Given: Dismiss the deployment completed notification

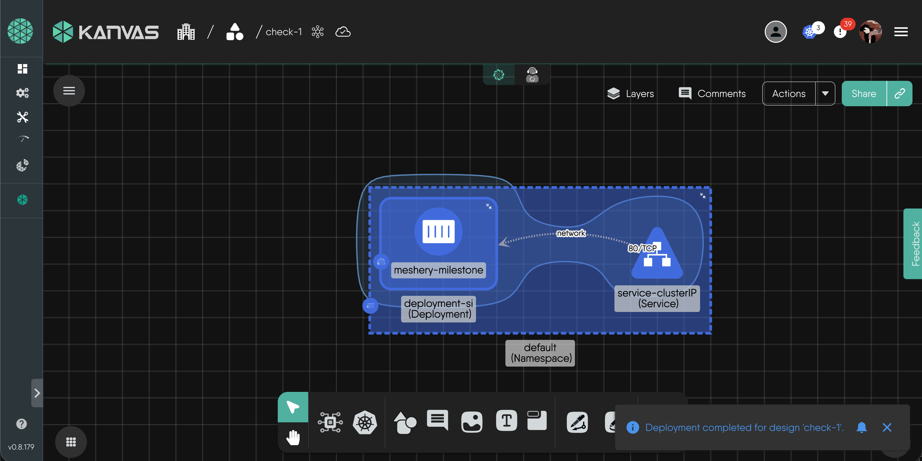Looking at the screenshot, I should click(887, 427).
